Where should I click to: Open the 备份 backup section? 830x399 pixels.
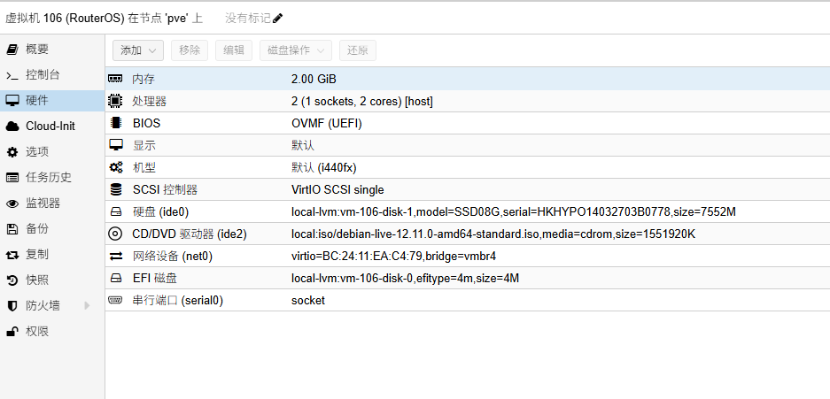[37, 229]
